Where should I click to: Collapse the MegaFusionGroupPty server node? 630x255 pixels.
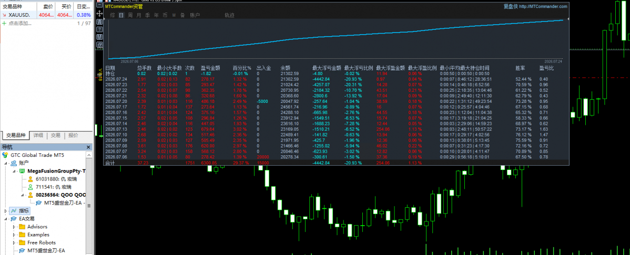(14, 171)
